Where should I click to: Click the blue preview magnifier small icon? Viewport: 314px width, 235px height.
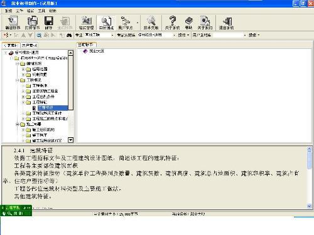(x=39, y=35)
